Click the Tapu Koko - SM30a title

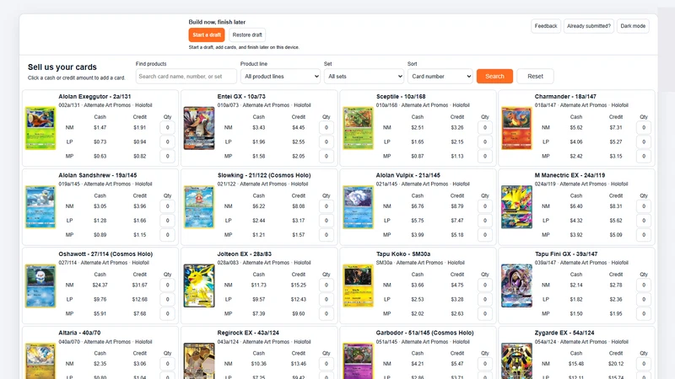coord(403,254)
